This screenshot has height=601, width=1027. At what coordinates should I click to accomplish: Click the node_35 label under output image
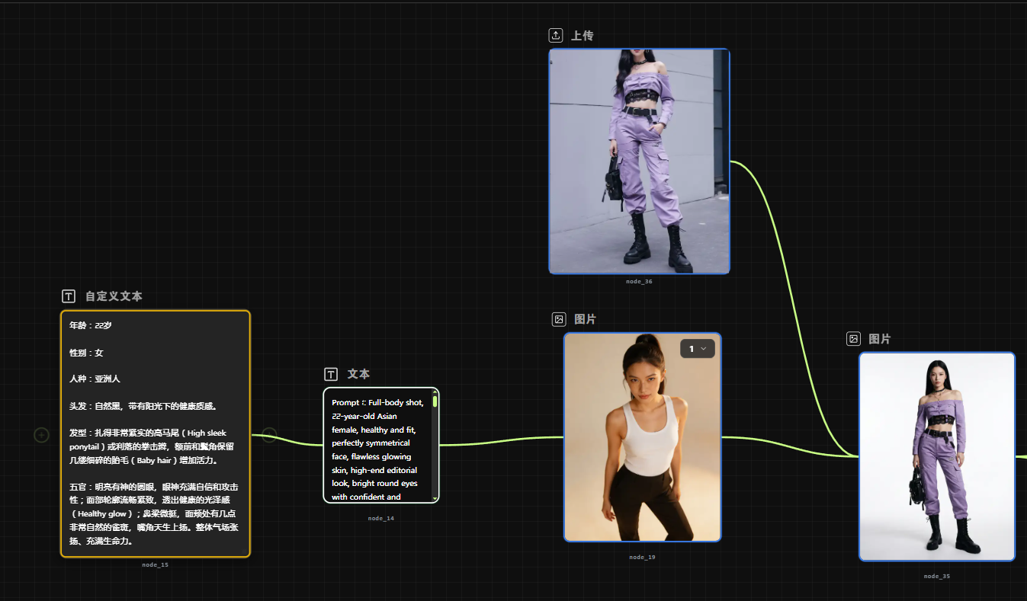pyautogui.click(x=937, y=576)
